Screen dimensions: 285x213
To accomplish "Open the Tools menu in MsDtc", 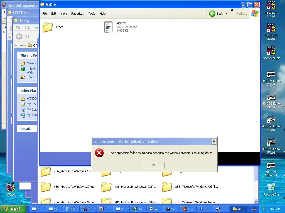I will click(92, 14).
